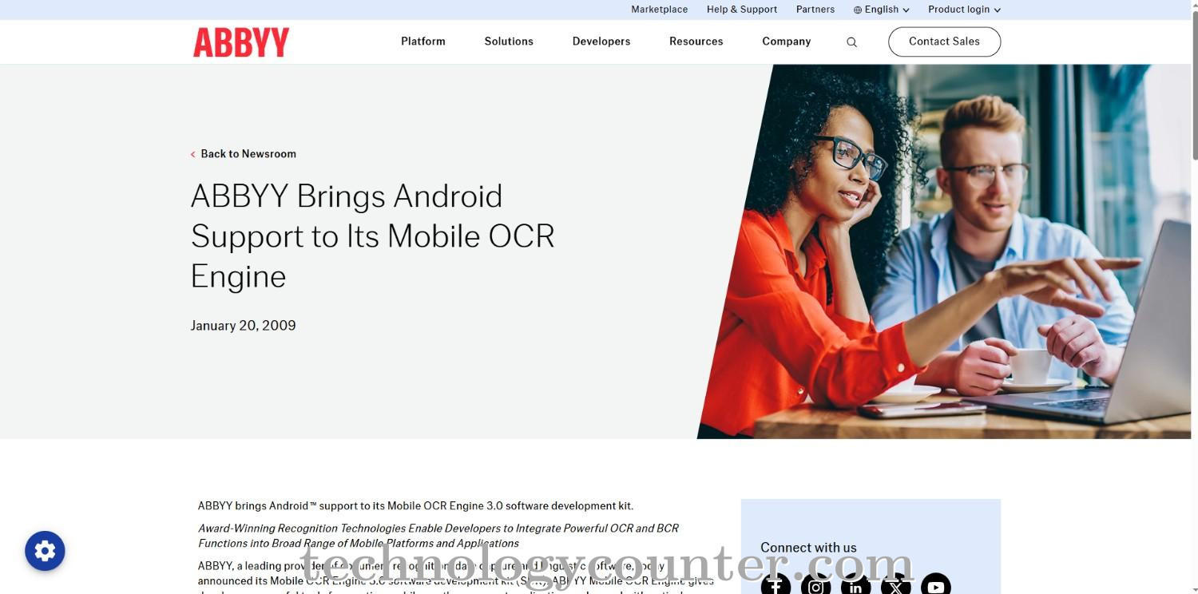Select Developers in the navigation bar

pos(601,41)
